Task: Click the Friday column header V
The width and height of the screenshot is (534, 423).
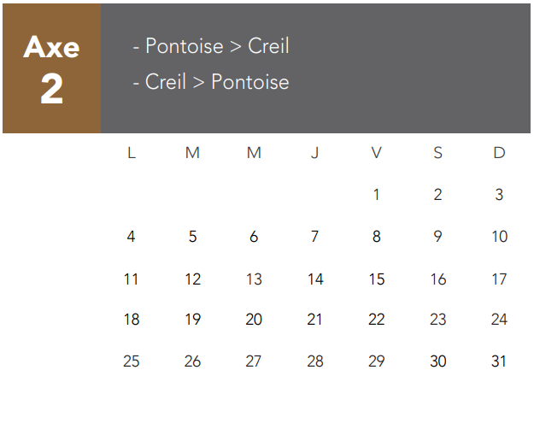Action: [376, 153]
